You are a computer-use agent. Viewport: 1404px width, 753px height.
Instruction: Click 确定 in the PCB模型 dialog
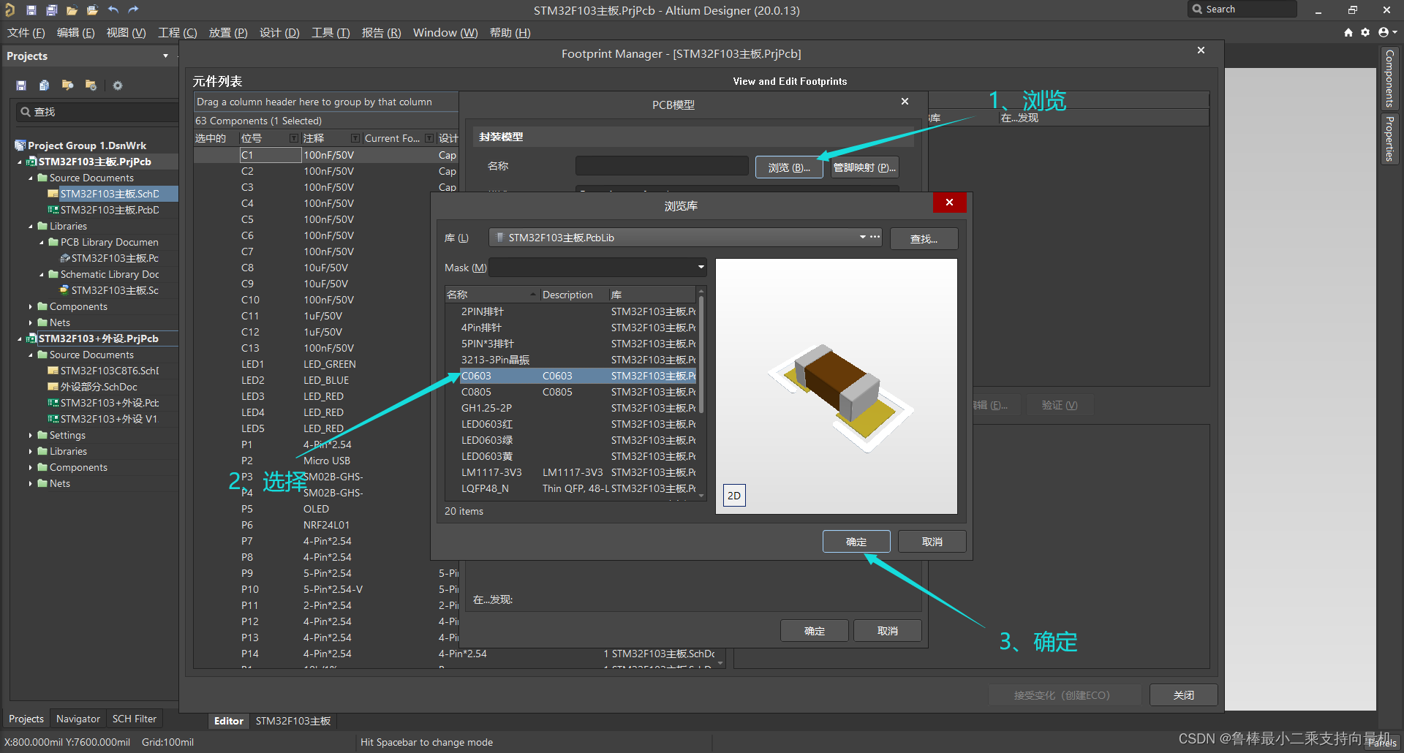tap(815, 631)
